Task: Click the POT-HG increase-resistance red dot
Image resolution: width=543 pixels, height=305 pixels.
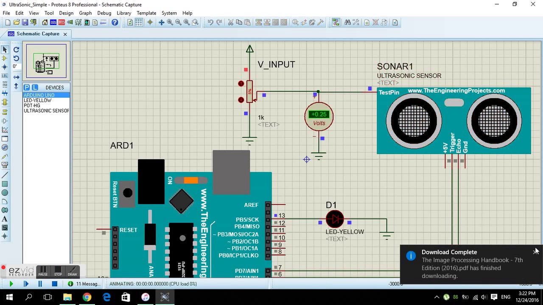Action: 241,84
